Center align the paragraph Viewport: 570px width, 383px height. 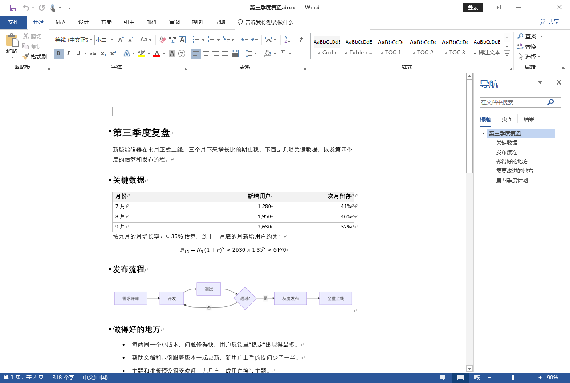(x=206, y=53)
